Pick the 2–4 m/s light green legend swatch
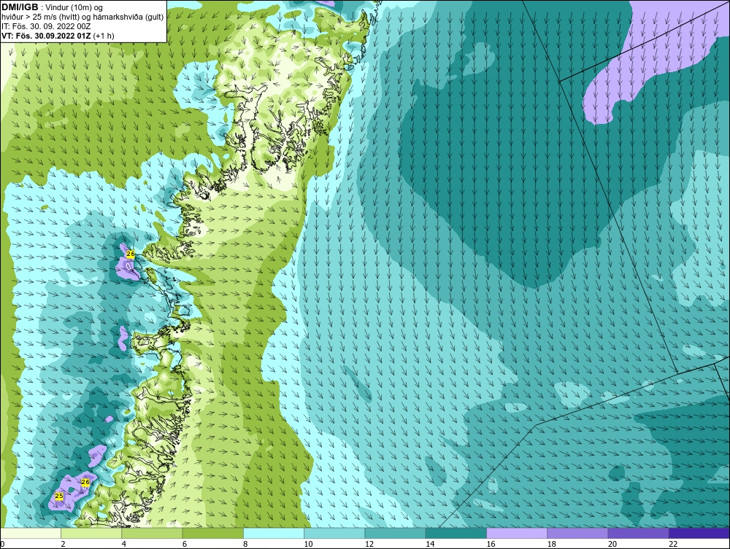730x549 pixels. [91, 533]
